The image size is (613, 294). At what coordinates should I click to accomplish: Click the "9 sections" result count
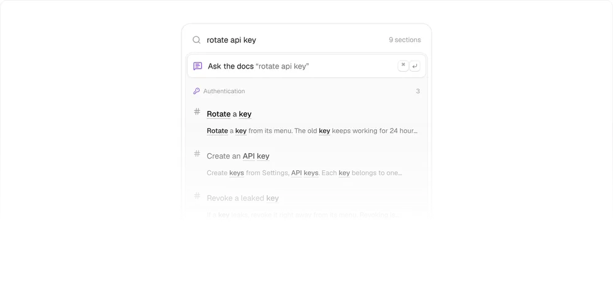click(405, 40)
